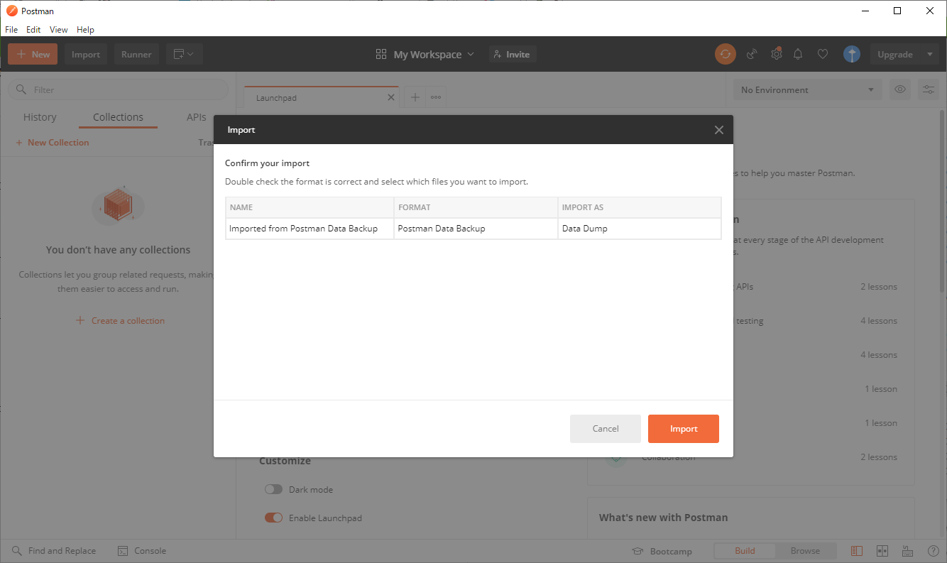Viewport: 947px width, 563px height.
Task: Open a new tab with plus icon
Action: coord(415,98)
